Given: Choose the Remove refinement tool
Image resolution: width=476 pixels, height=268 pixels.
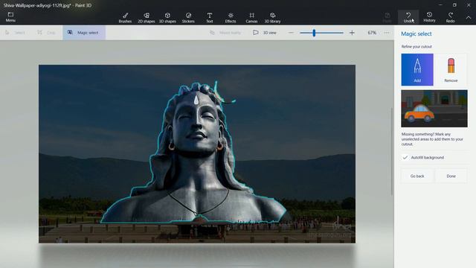Looking at the screenshot, I should click(x=451, y=69).
